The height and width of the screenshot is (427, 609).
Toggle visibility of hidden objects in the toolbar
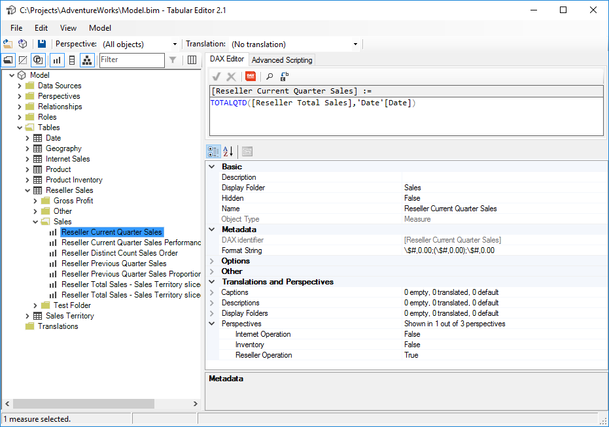click(24, 60)
